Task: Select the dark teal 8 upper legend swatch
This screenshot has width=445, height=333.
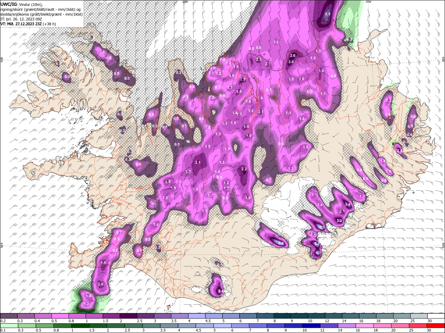Action: (282, 316)
